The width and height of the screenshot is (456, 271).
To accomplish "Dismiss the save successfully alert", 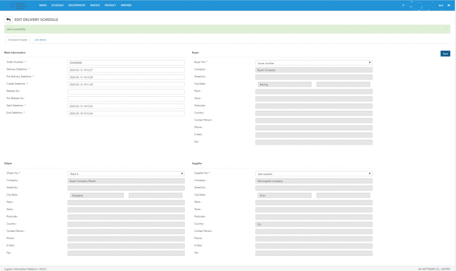I will (x=447, y=29).
